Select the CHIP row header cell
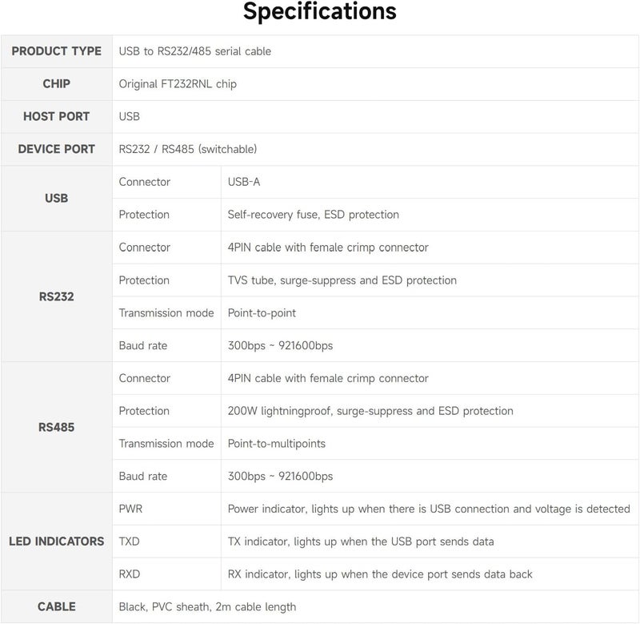This screenshot has height=624, width=640. (56, 84)
